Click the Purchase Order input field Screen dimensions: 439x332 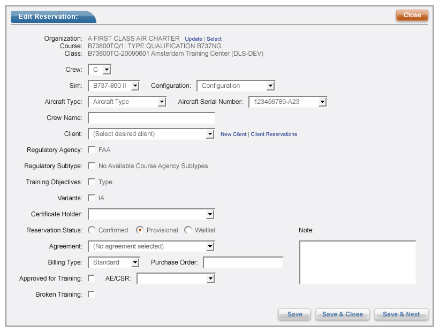click(243, 262)
